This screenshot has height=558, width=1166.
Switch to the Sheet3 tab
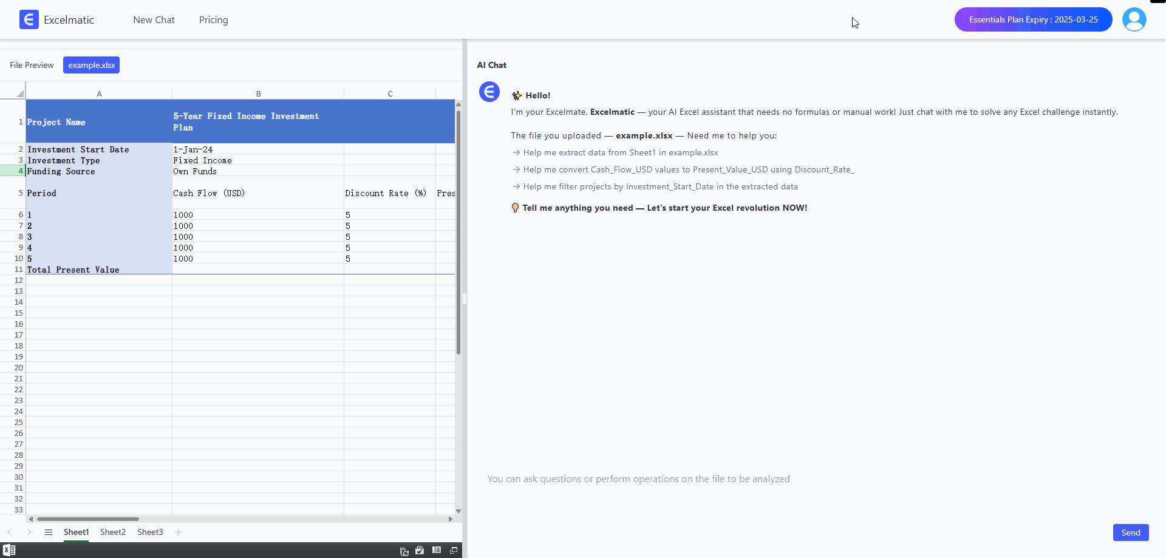[150, 532]
